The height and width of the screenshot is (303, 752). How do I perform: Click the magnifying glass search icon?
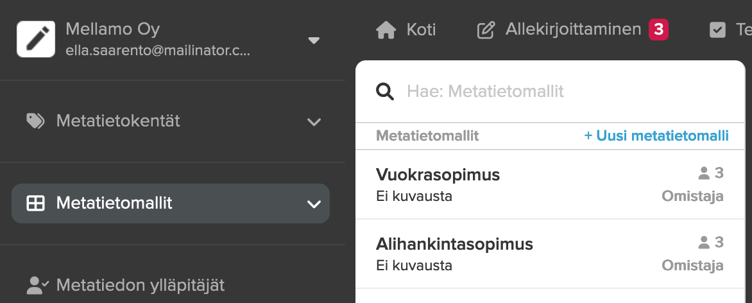(x=385, y=91)
